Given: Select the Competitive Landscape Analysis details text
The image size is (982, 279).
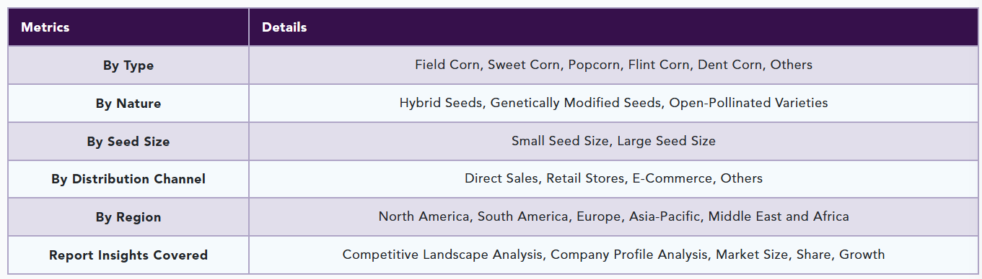Looking at the screenshot, I should 613,255.
